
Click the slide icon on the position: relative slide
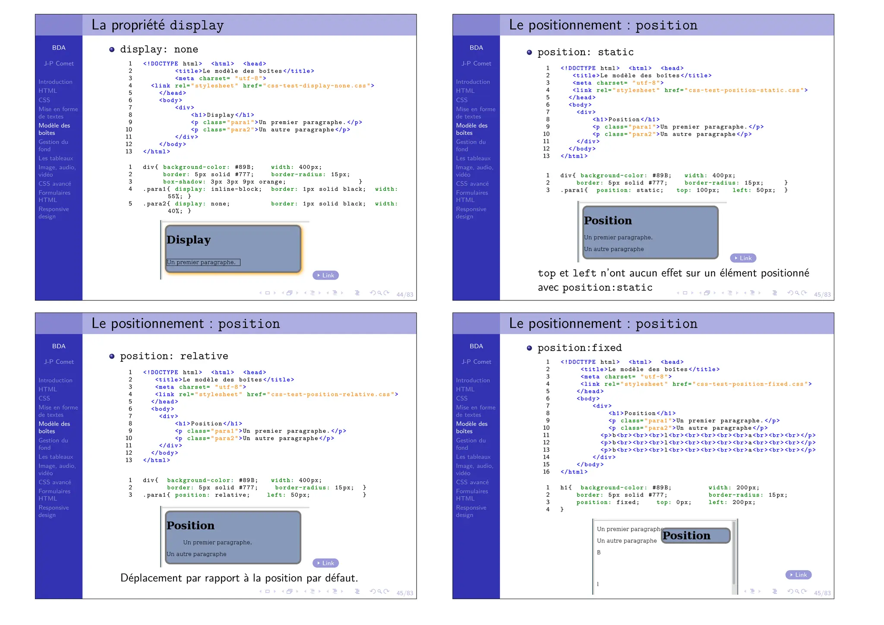coord(267,591)
